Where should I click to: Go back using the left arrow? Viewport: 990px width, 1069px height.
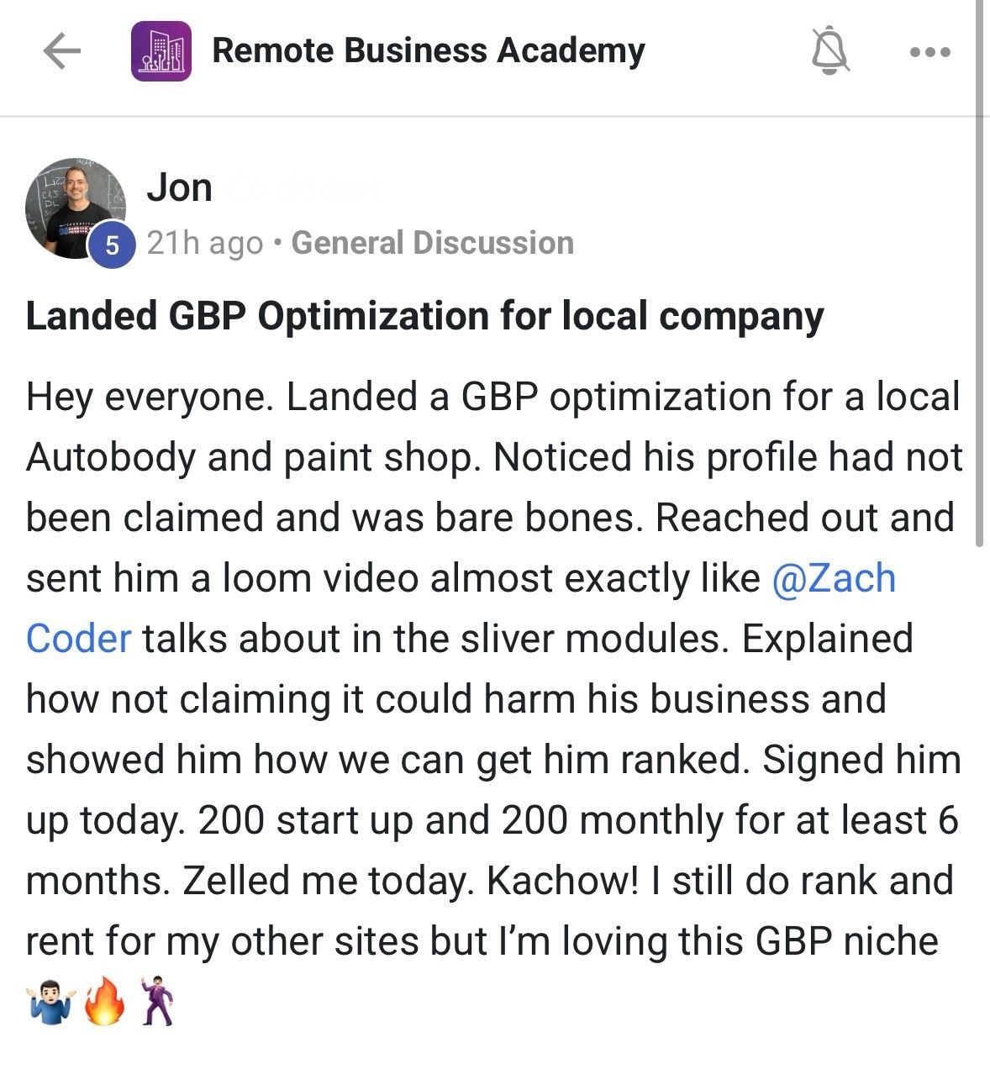[x=61, y=51]
